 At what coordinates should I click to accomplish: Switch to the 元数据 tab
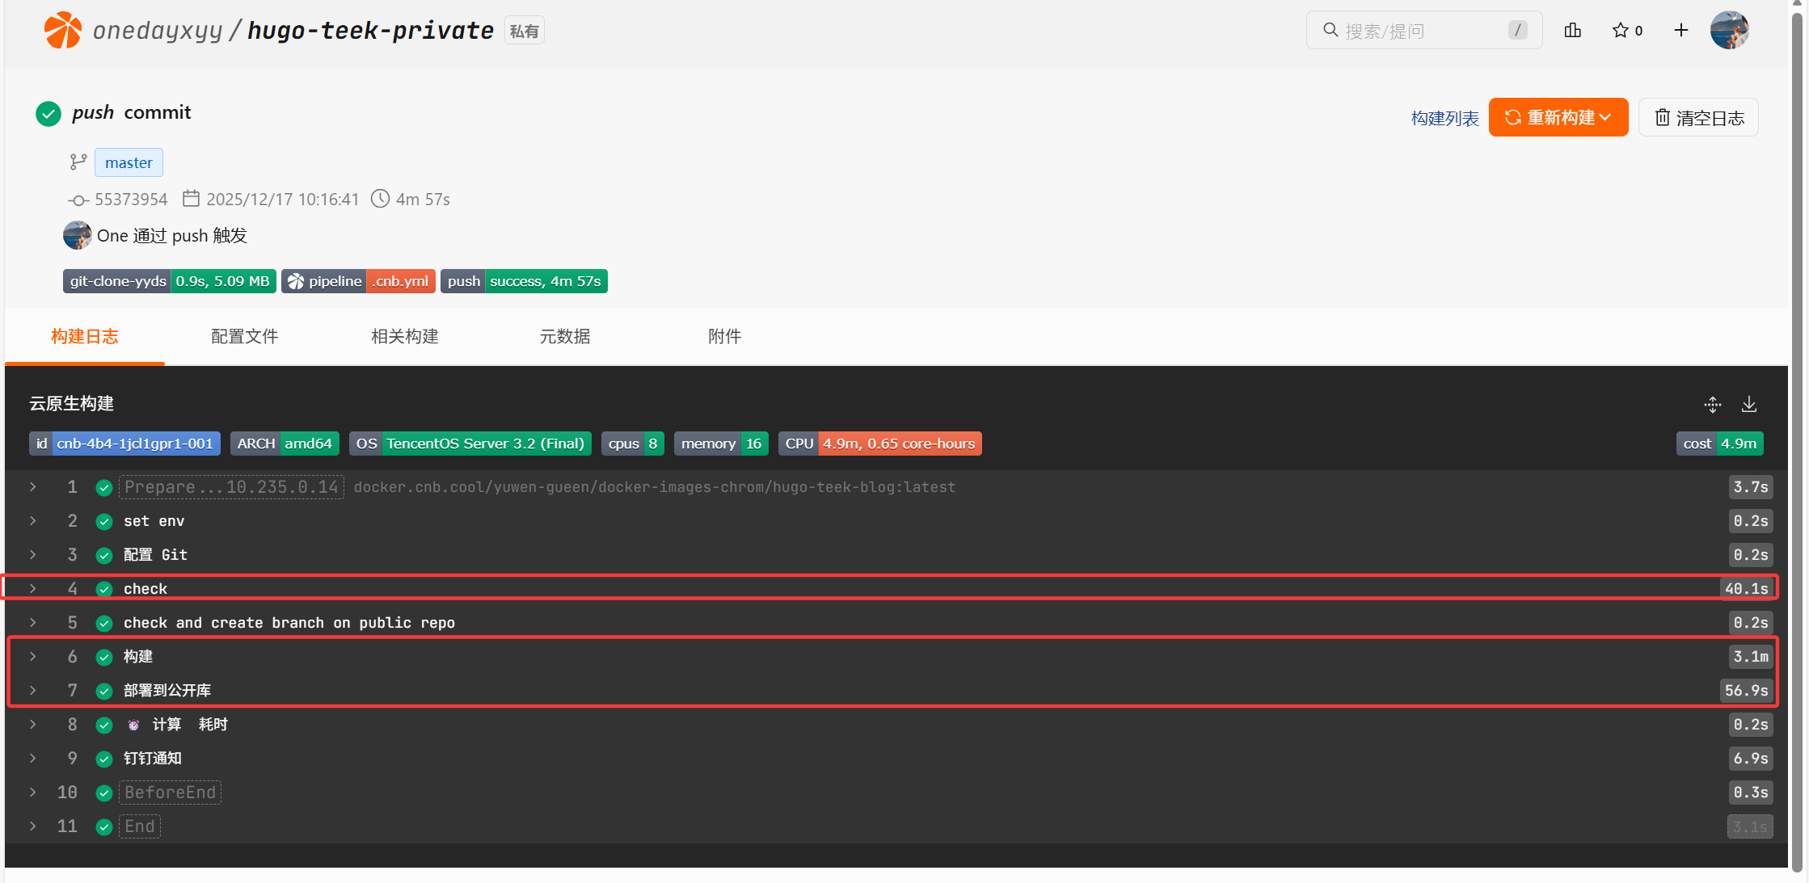click(564, 337)
